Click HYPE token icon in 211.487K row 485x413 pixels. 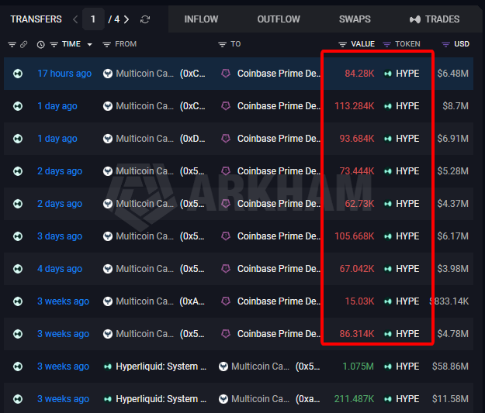click(x=387, y=399)
